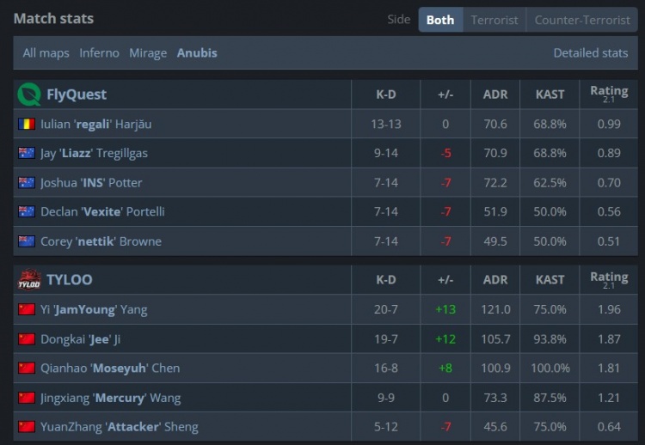Switch side filter to Counter-Terrorist
645x445 pixels.
pyautogui.click(x=582, y=20)
